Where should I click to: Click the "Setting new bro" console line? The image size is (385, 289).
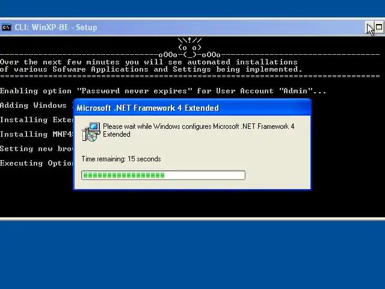[37, 149]
